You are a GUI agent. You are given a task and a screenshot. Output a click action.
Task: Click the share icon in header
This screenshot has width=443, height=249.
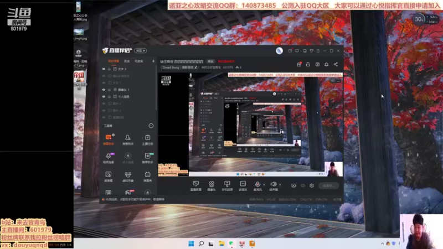tap(336, 64)
